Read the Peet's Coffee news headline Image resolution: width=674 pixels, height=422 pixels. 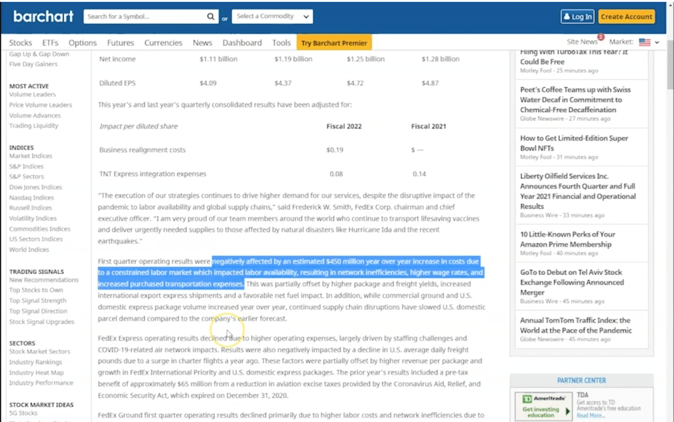pyautogui.click(x=575, y=100)
